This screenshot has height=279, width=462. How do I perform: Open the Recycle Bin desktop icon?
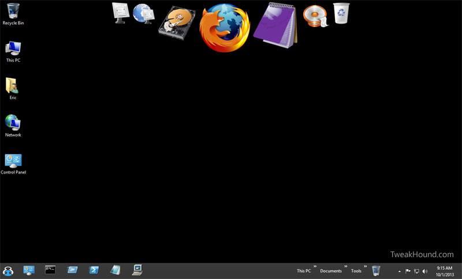pyautogui.click(x=13, y=14)
